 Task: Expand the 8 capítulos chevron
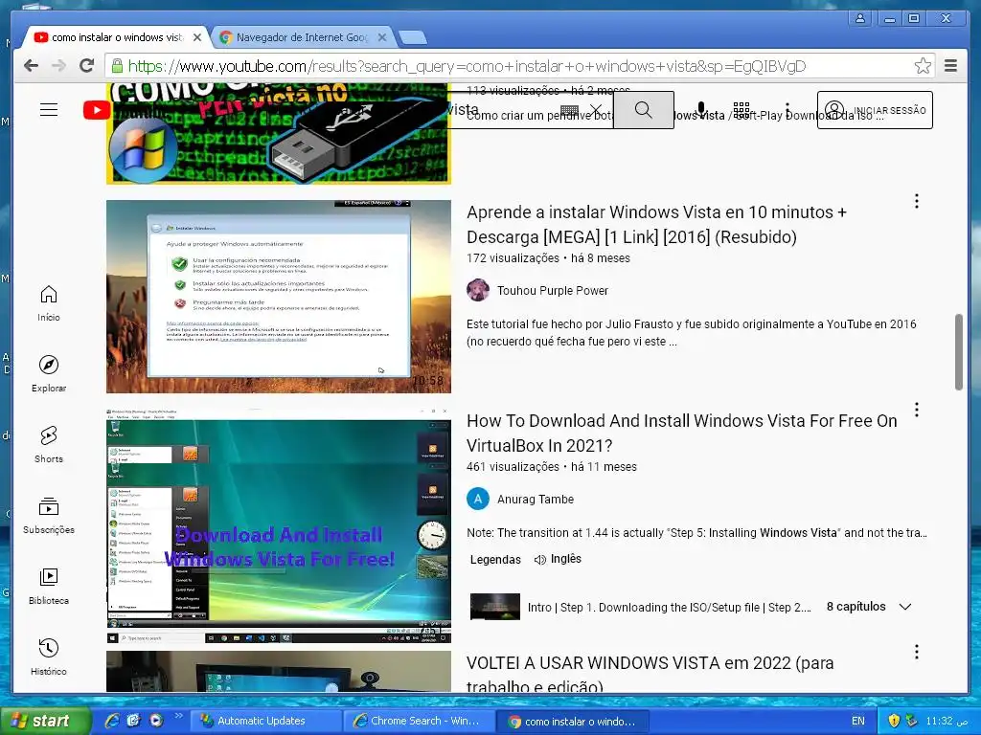click(904, 607)
